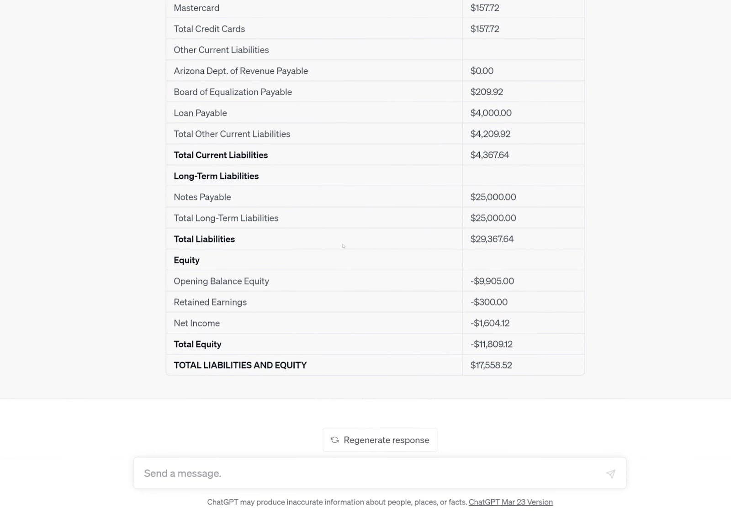Viewport: 731px width, 514px height.
Task: Click the Total Equity row label
Action: point(197,344)
